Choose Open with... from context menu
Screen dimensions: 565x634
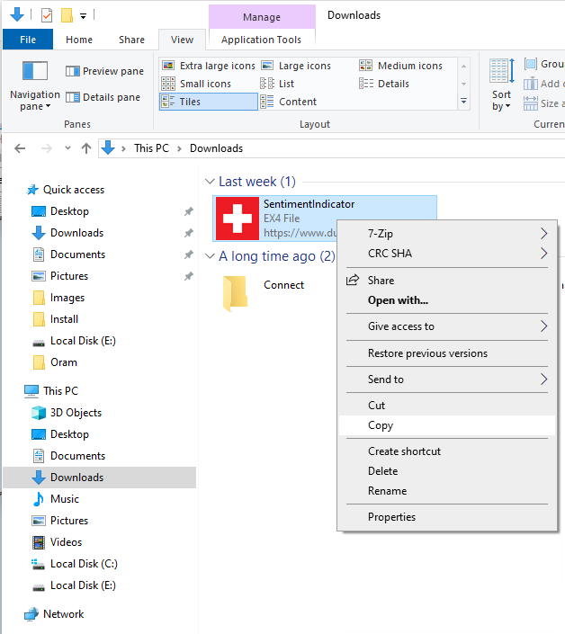tap(447, 300)
